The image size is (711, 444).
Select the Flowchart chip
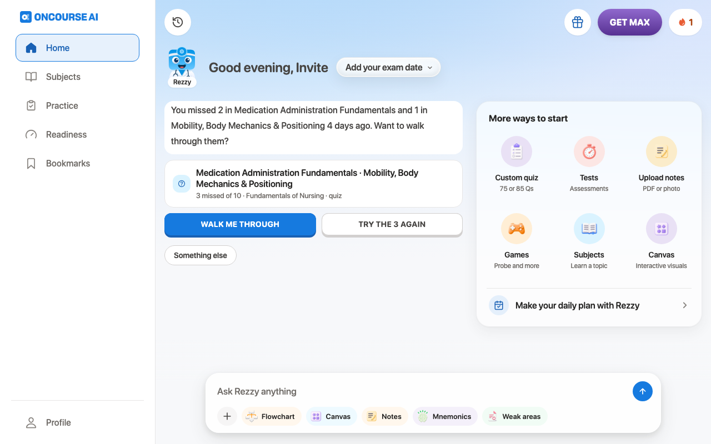272,416
